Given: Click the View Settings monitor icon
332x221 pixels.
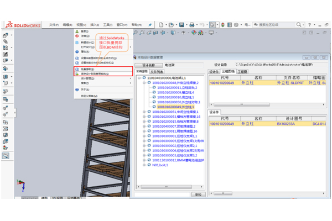Looking at the screenshot, I should [x=211, y=33].
